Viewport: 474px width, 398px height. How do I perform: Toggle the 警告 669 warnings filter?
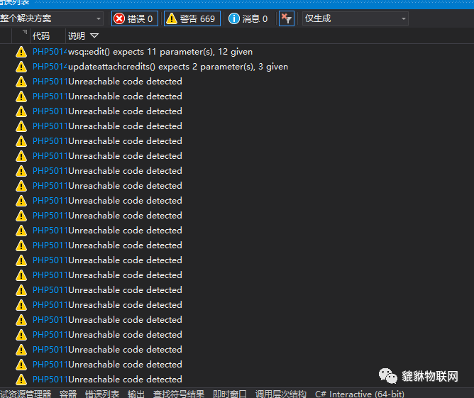pyautogui.click(x=192, y=18)
